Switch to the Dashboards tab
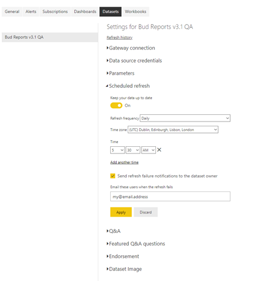The height and width of the screenshot is (281, 265). tap(85, 11)
